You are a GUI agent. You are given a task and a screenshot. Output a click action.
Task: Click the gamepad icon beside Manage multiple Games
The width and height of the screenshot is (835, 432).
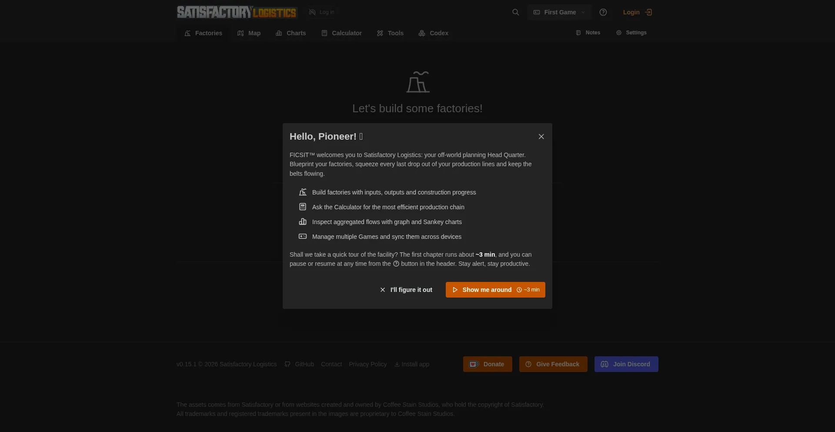tap(303, 236)
